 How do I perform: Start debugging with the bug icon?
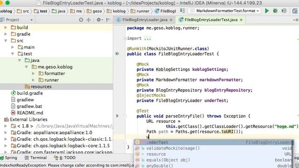point(275,11)
